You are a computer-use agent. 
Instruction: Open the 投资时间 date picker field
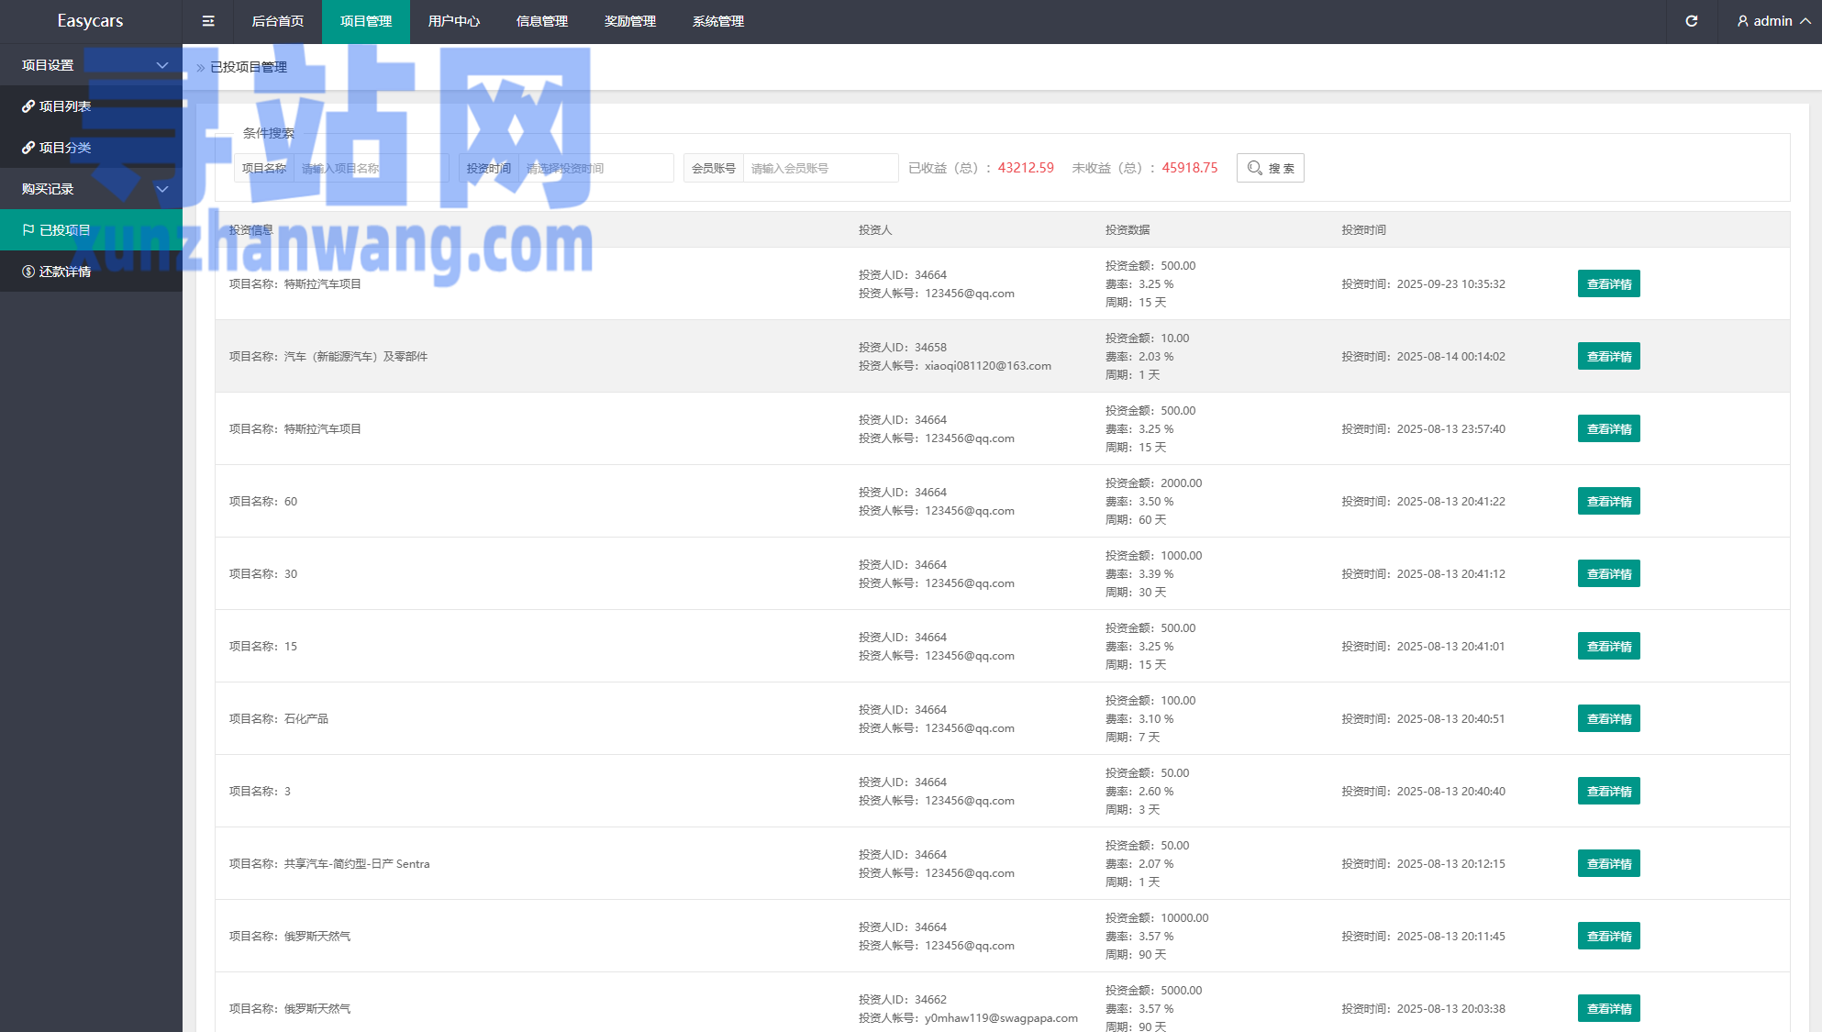[x=595, y=169]
